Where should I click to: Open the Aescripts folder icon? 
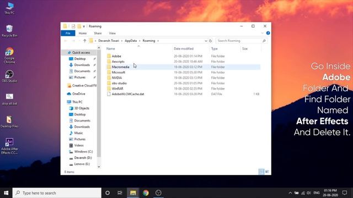click(109, 62)
